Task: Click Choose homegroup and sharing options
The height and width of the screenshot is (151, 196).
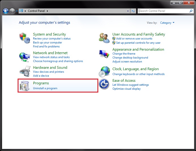Action: coord(58,61)
